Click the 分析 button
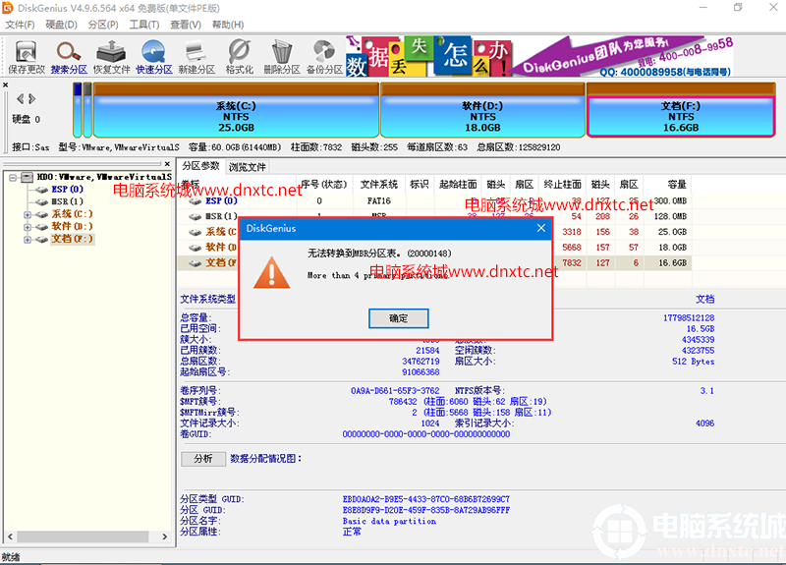Viewport: 786px width, 565px height. click(203, 459)
